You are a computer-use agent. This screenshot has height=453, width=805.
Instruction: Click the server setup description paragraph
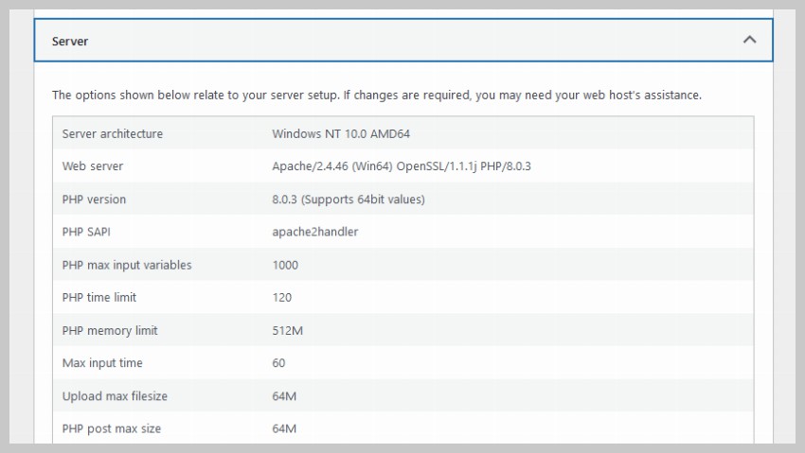376,96
